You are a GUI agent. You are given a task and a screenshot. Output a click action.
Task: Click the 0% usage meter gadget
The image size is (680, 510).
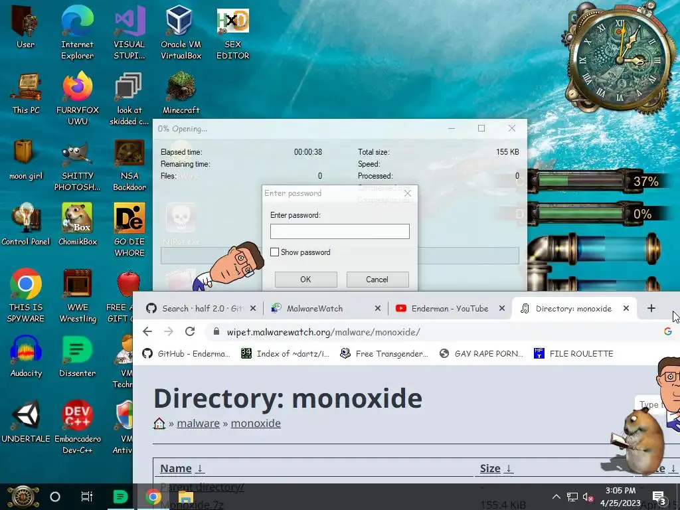[x=596, y=213]
